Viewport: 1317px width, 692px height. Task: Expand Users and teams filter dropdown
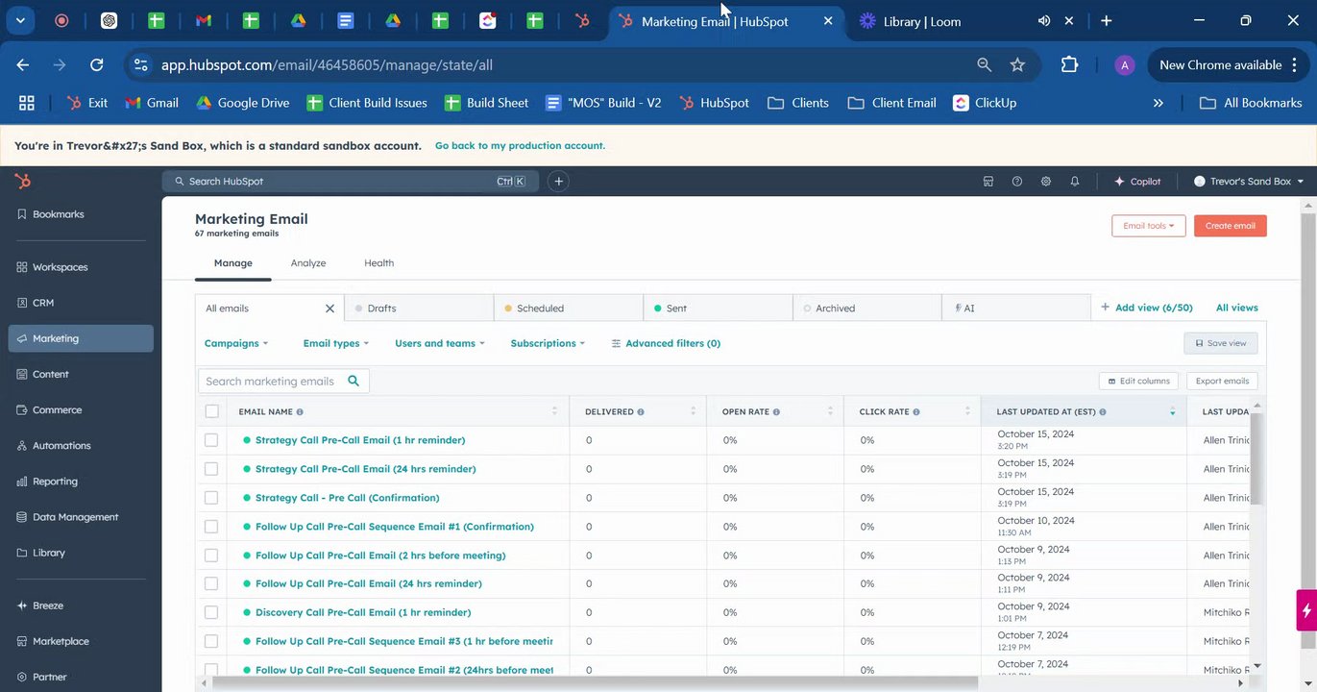pos(440,343)
